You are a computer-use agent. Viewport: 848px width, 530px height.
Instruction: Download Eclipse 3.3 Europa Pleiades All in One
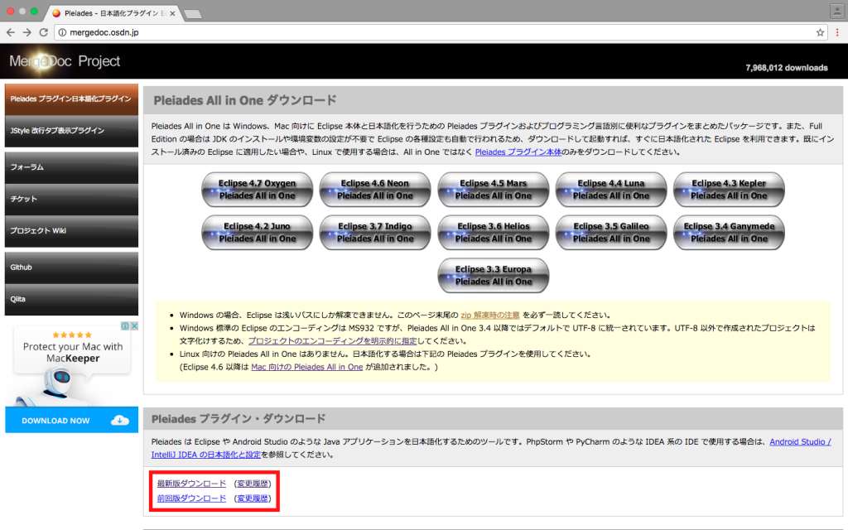(x=493, y=275)
